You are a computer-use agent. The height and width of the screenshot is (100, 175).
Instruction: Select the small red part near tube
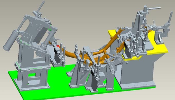(x=58, y=46)
